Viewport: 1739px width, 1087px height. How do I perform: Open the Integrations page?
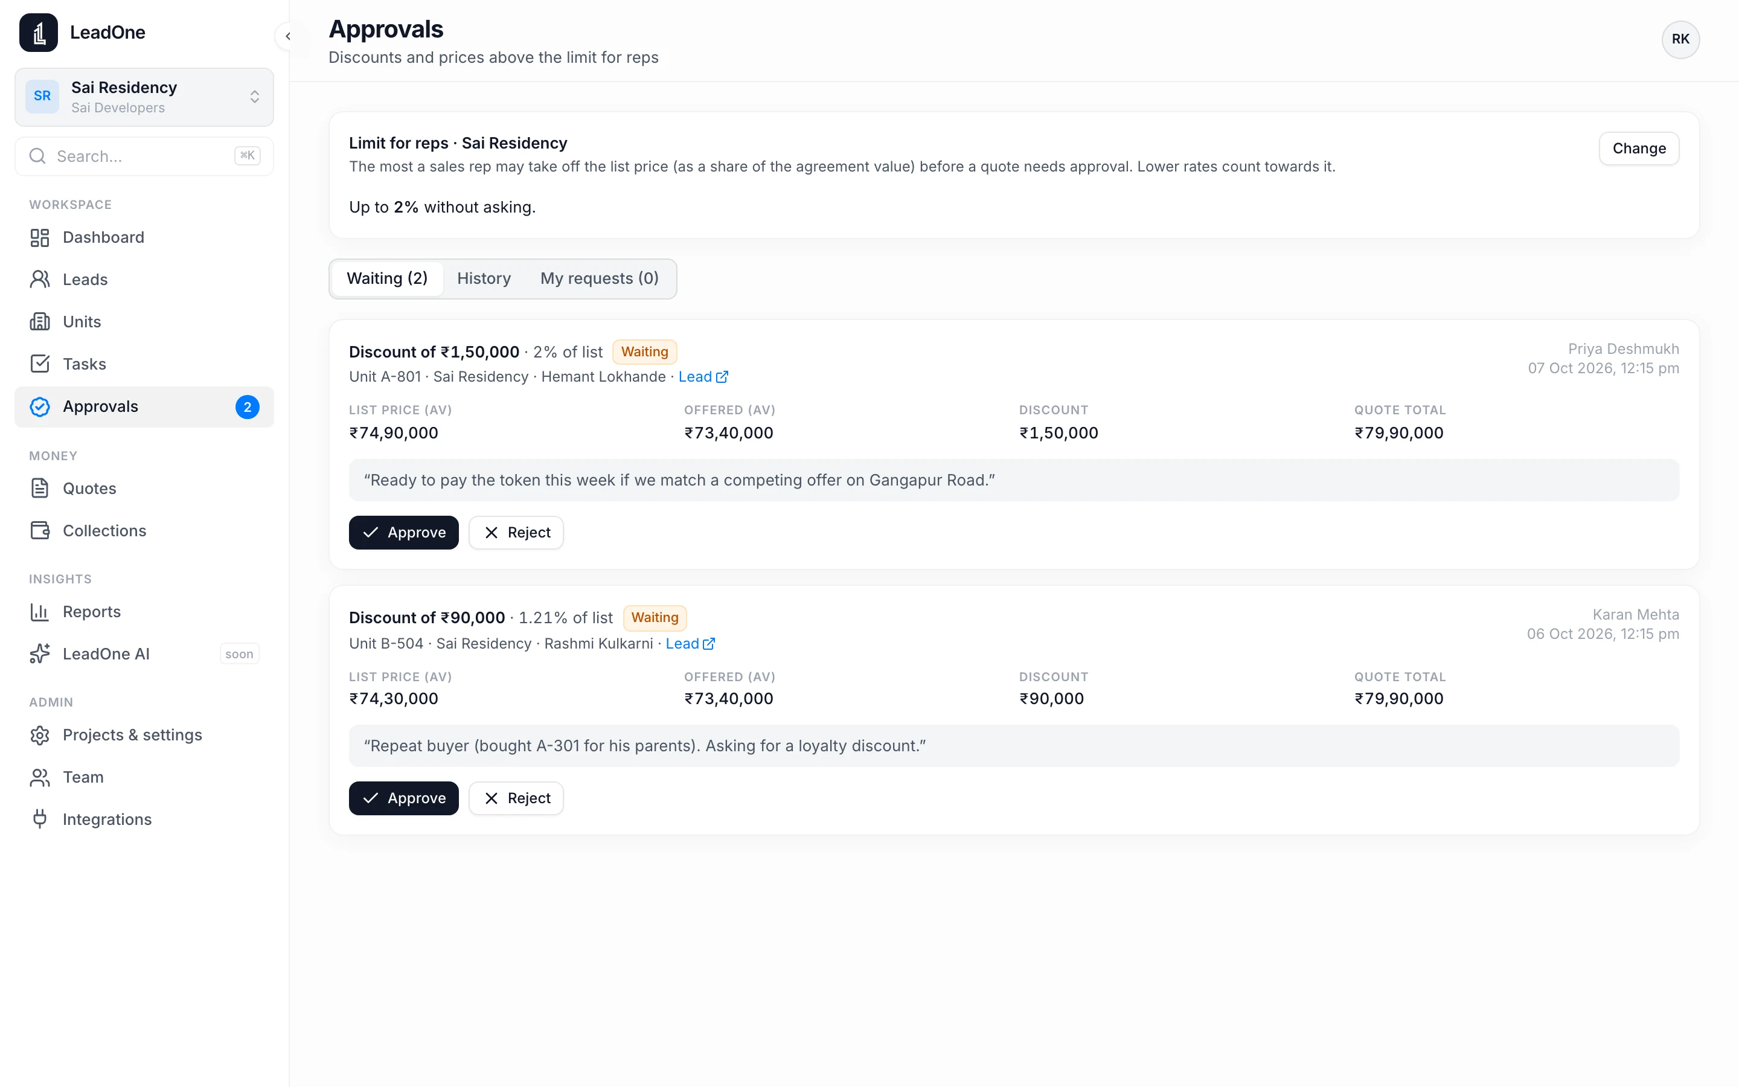pyautogui.click(x=144, y=819)
